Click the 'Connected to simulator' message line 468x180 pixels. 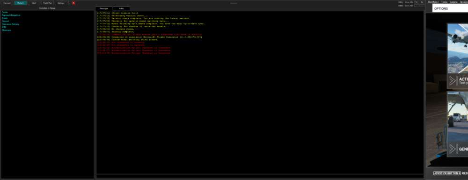pyautogui.click(x=150, y=37)
